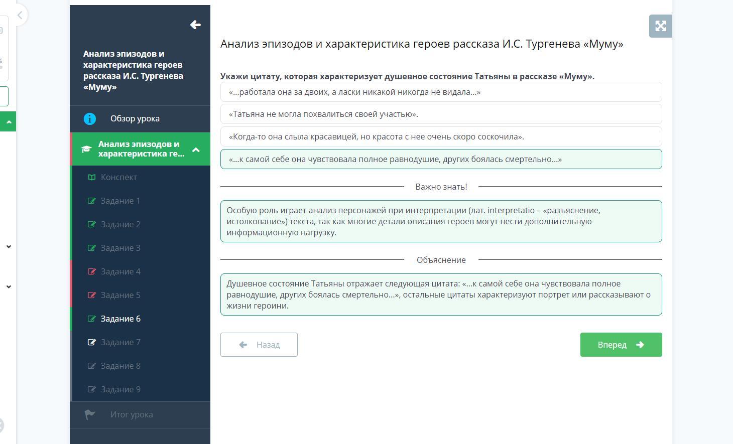
Task: Open Обзор урока menu item
Action: pos(140,119)
